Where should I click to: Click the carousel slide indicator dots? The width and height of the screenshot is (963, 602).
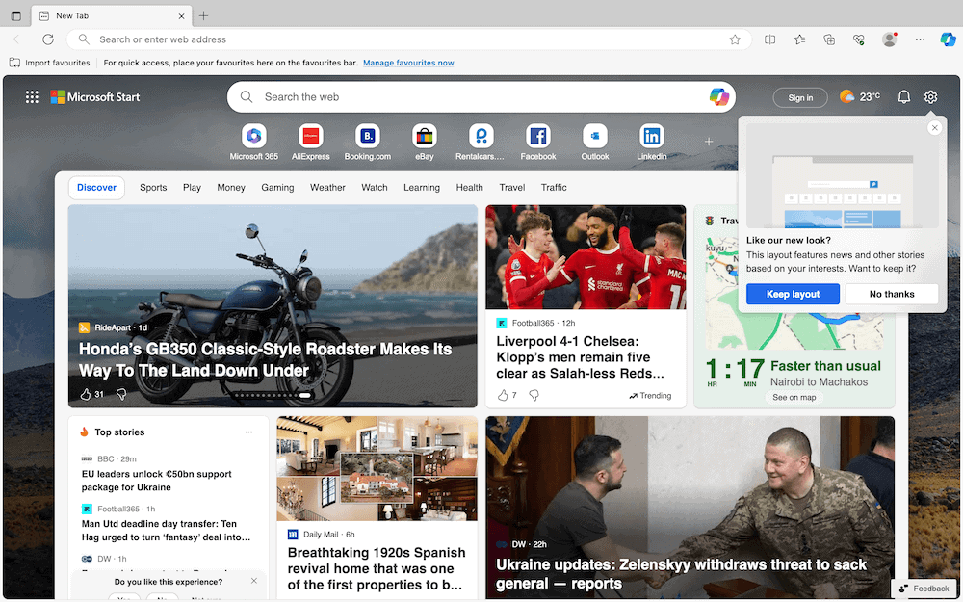[x=273, y=396]
